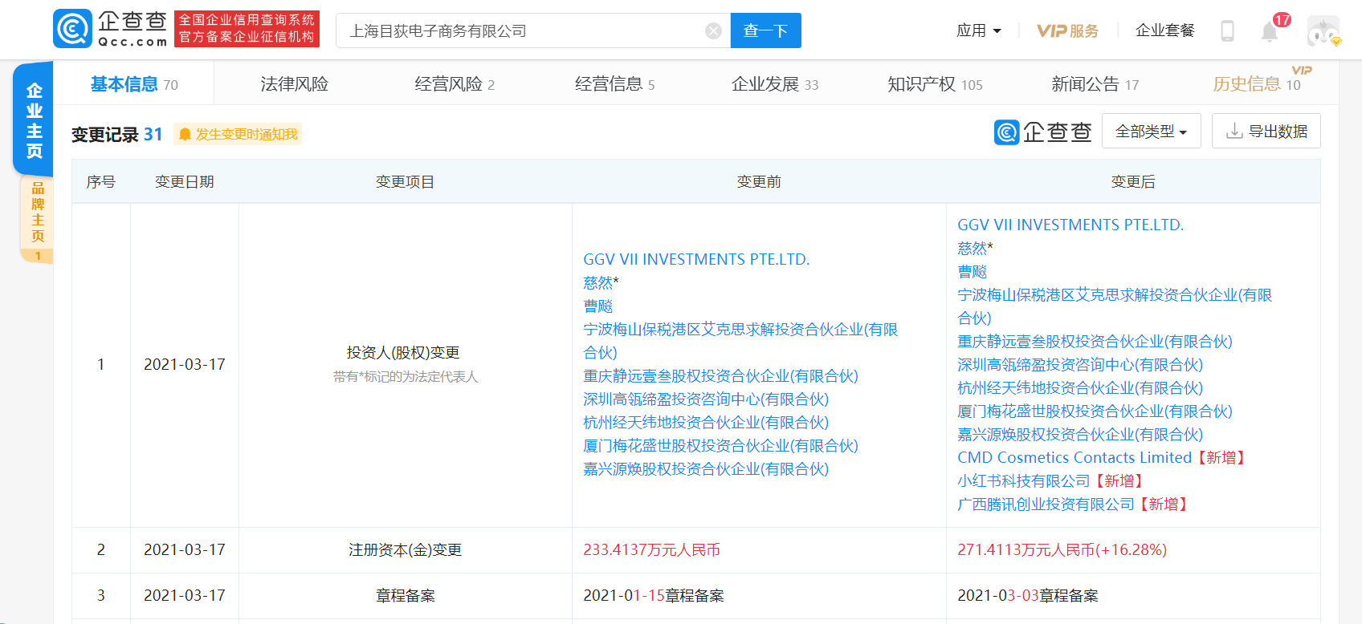1362x624 pixels.
Task: Open 嘉兴源焕股权投资 link in 变更后
Action: 1080,434
